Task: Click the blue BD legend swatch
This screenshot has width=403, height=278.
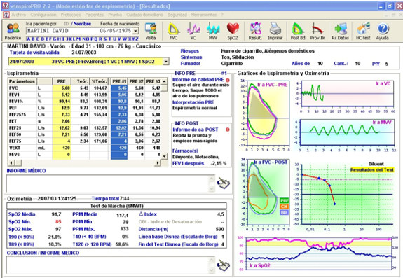Action: tap(284, 212)
